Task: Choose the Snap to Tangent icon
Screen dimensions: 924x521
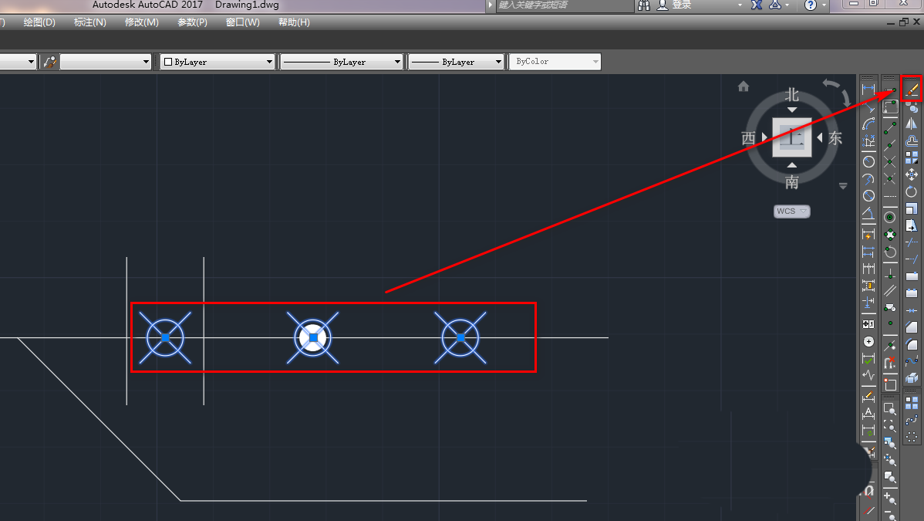Action: (x=890, y=252)
